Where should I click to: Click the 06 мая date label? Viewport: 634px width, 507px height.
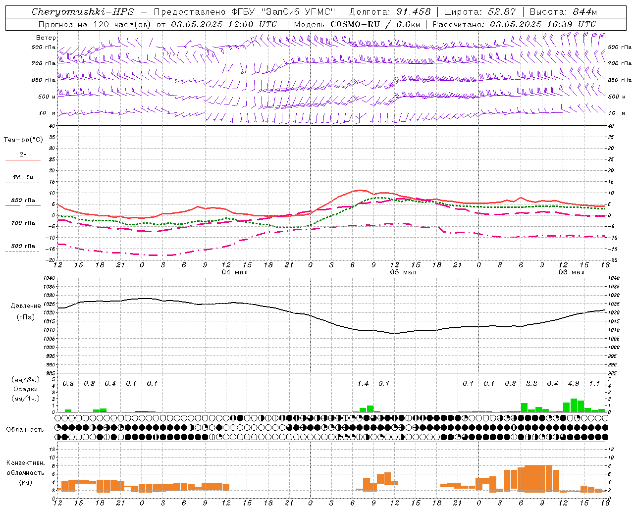tap(571, 272)
